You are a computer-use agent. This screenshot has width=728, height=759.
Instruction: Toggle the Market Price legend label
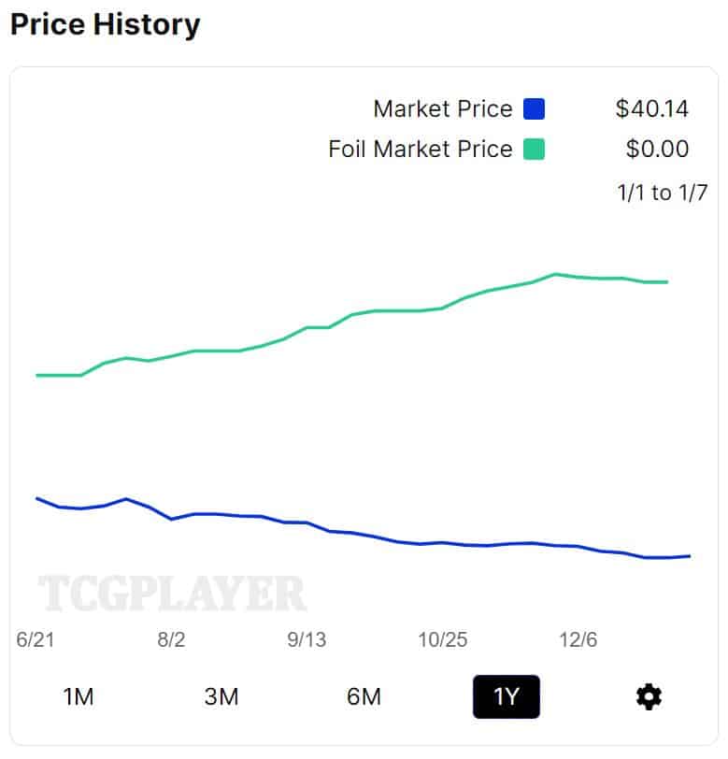[442, 109]
